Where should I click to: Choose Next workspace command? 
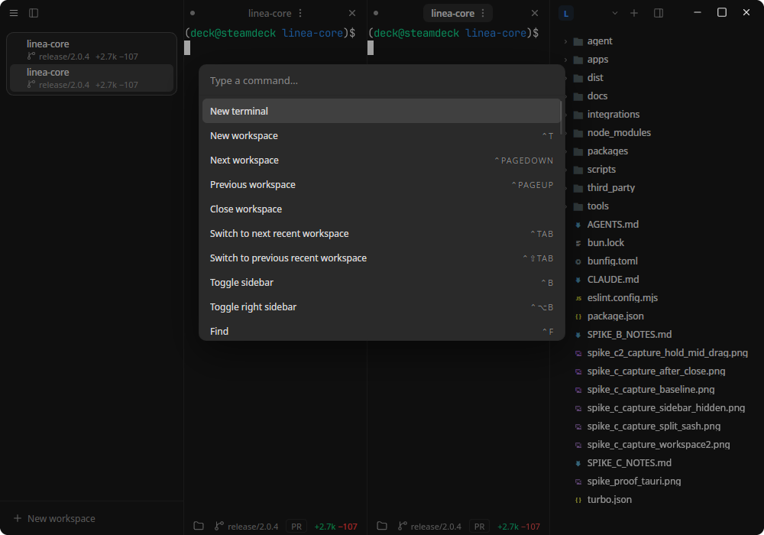(x=381, y=160)
